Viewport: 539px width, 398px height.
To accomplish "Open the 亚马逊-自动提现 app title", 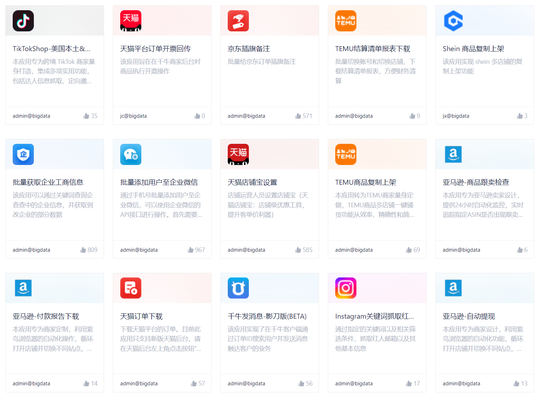I will click(x=469, y=316).
